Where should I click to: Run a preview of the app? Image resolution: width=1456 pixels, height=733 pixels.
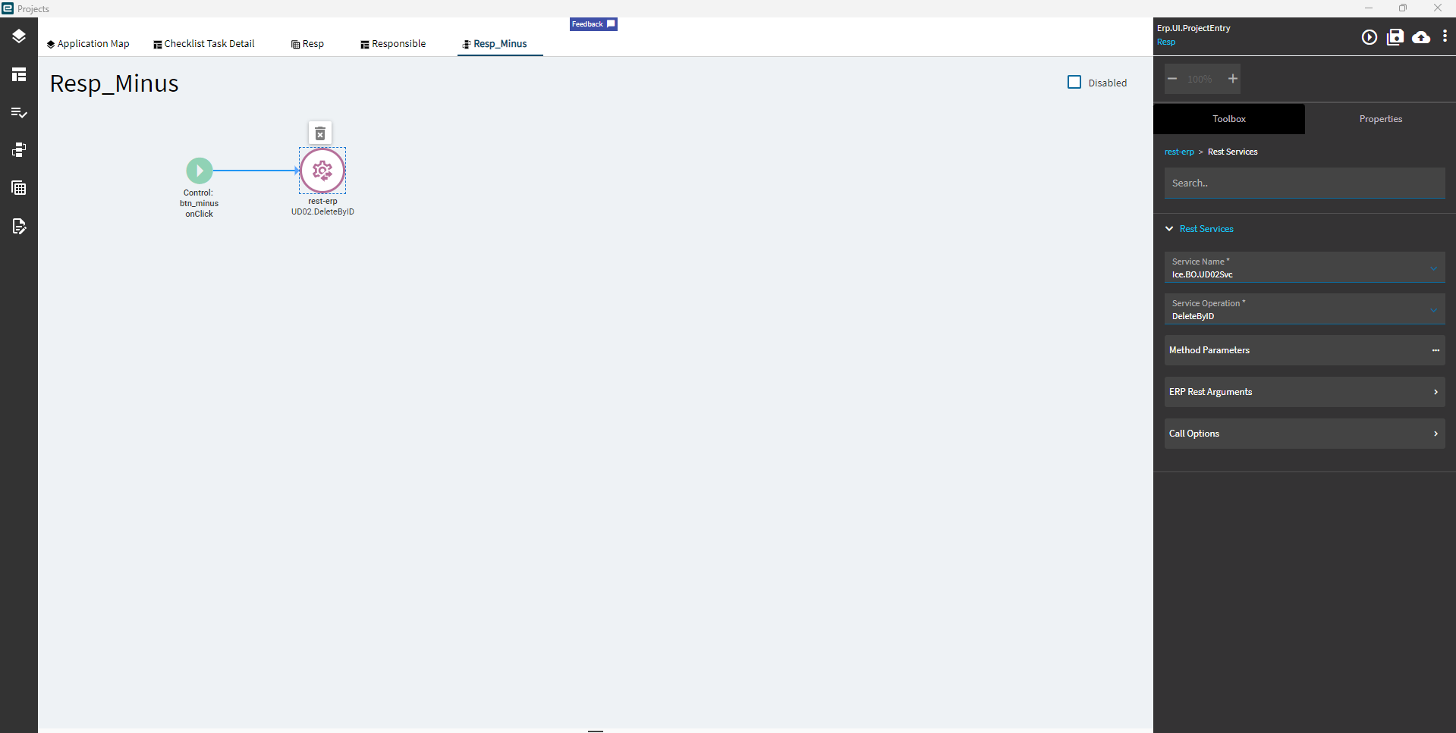[1370, 36]
